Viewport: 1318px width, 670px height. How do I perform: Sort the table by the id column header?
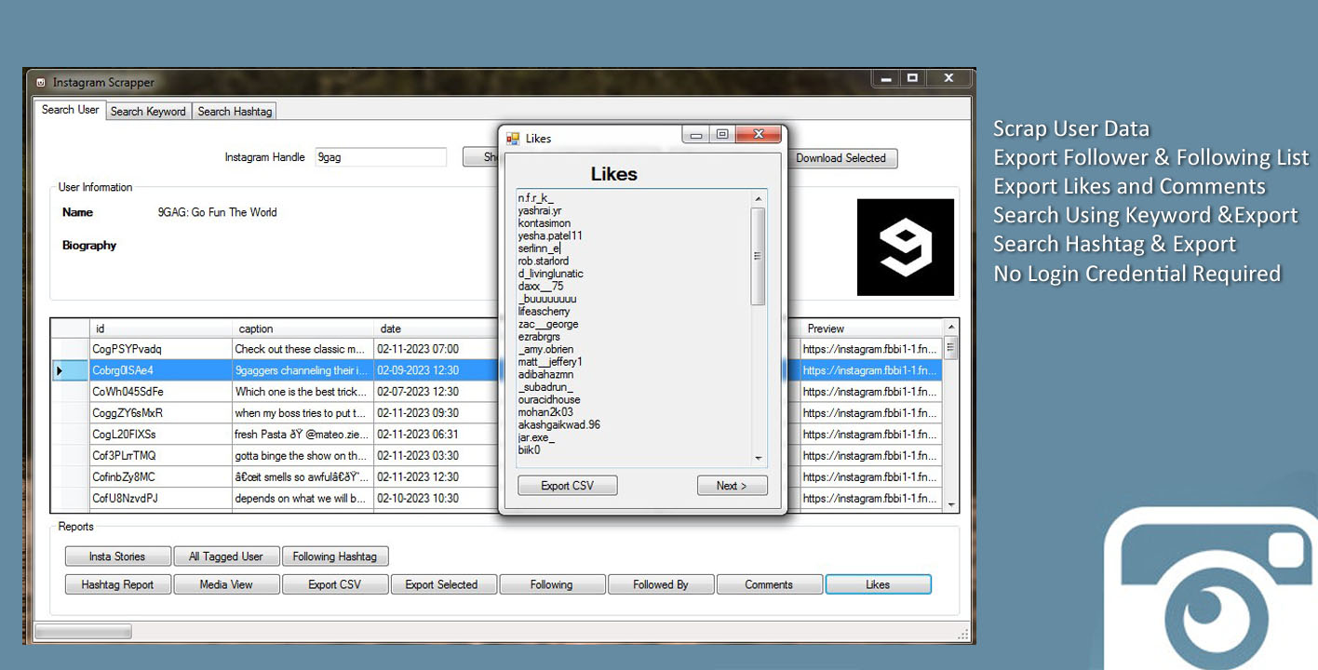[x=160, y=328]
